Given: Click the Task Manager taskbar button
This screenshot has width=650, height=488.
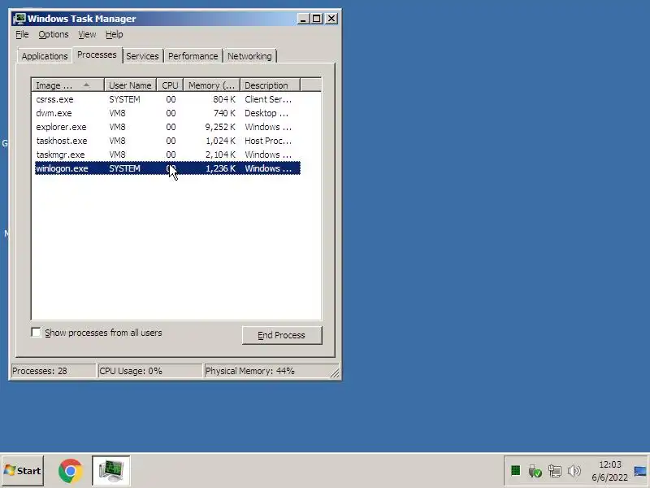Looking at the screenshot, I should point(111,471).
